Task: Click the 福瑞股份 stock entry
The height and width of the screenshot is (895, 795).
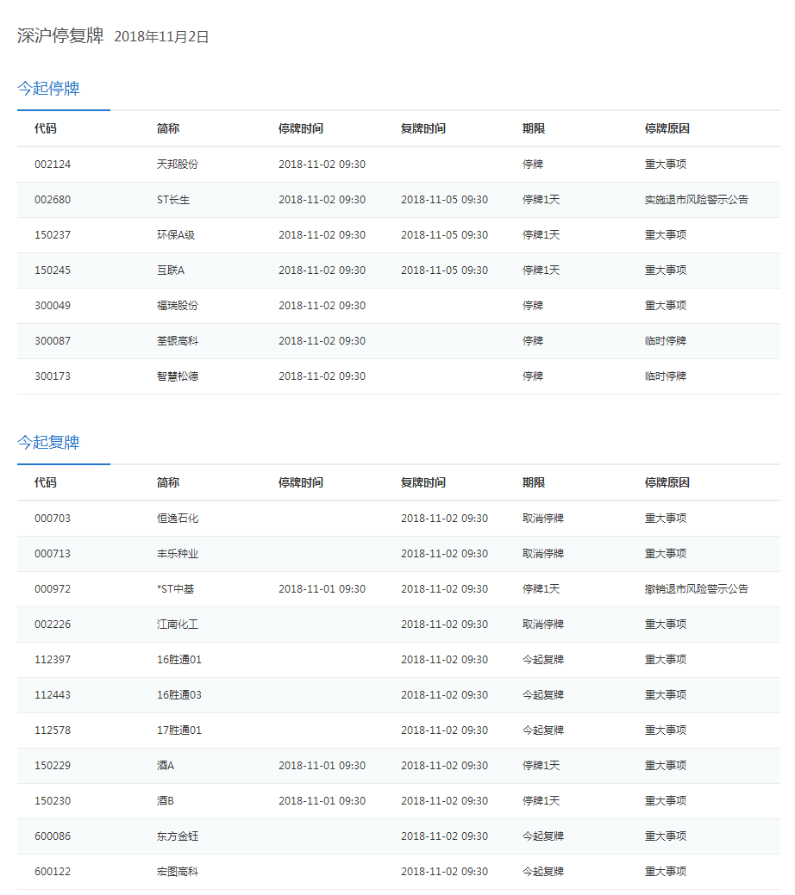Action: tap(177, 306)
